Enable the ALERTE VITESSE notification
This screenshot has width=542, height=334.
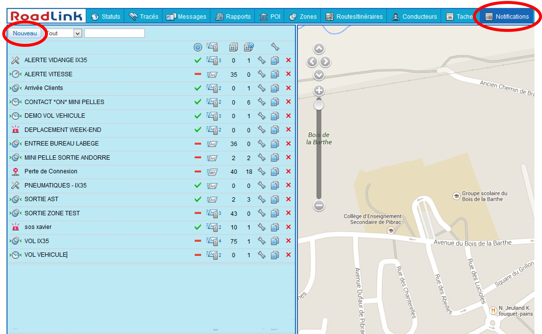tap(198, 74)
